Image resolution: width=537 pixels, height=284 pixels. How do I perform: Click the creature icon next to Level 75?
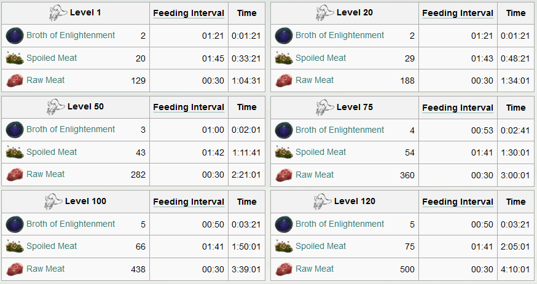324,107
